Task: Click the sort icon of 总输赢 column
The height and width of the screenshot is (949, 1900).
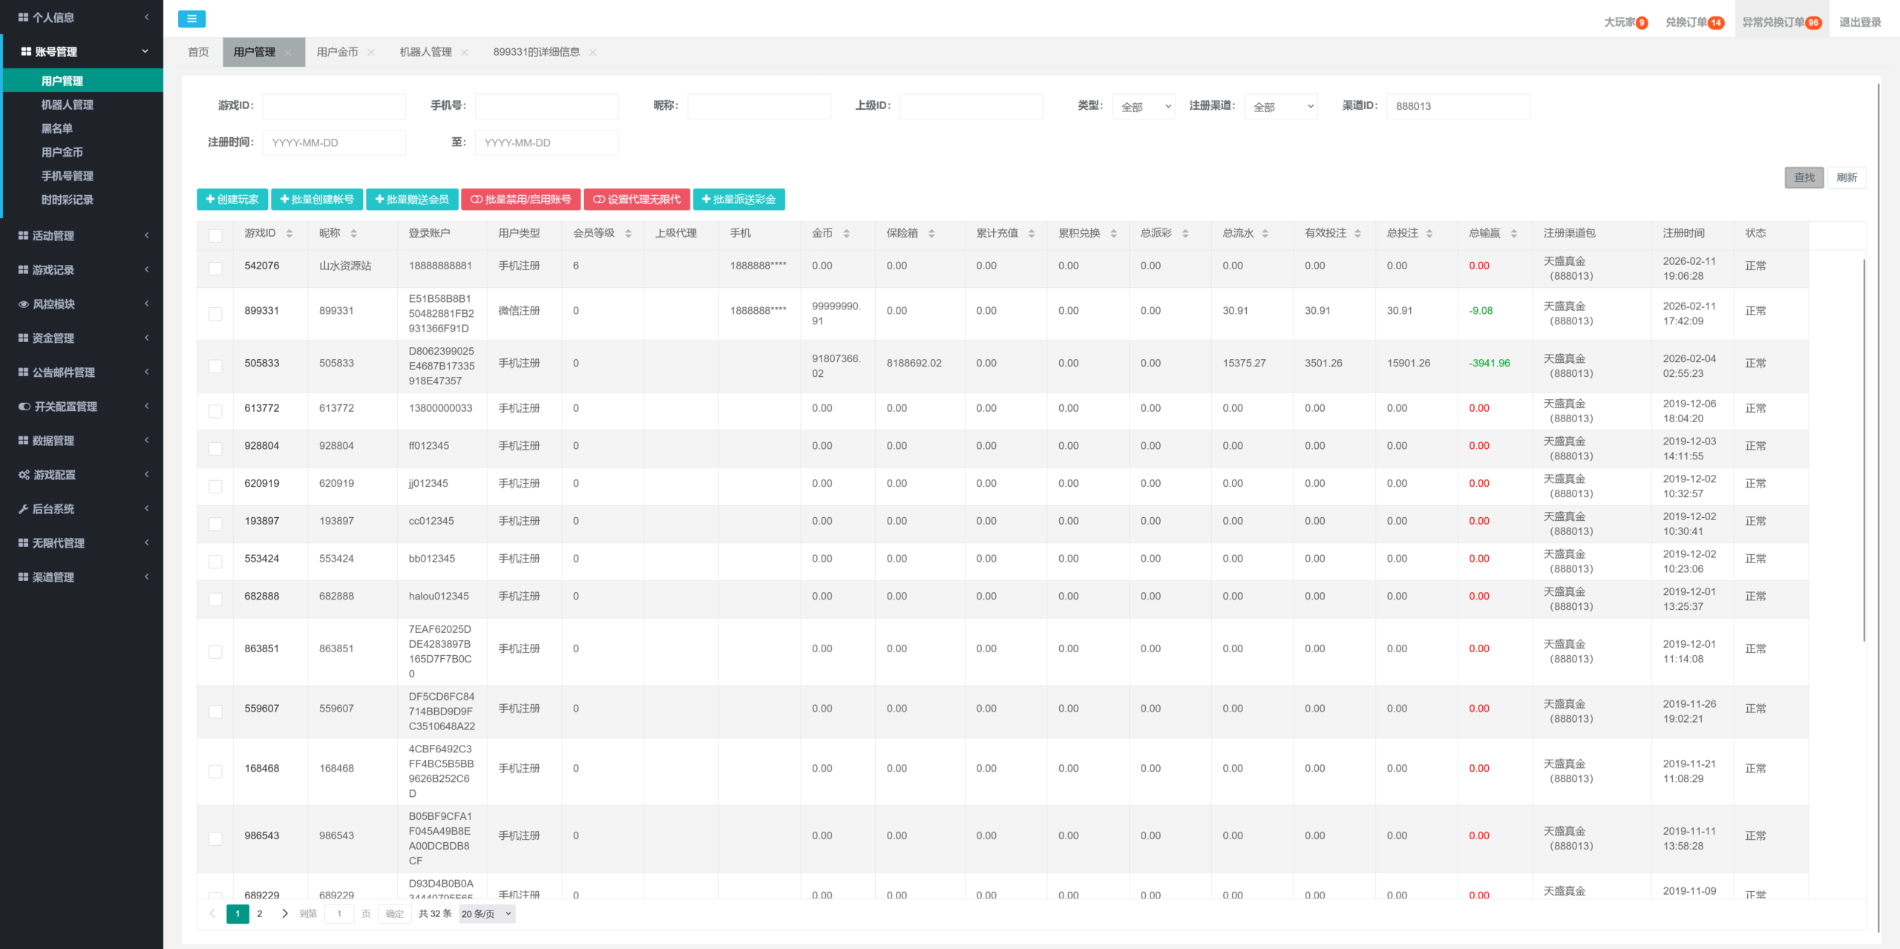Action: [1513, 234]
